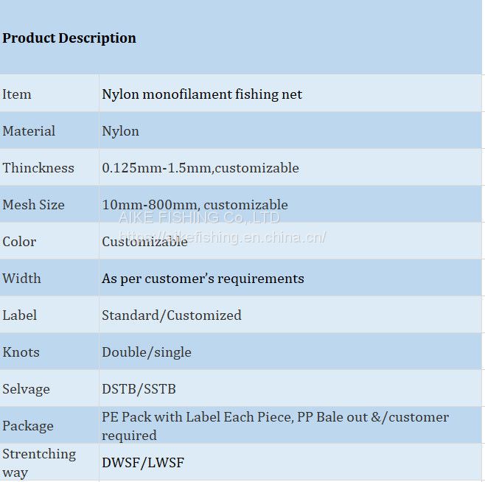Click the AIKE FISHING Co.,LTD watermark text
Screen dimensions: 485x482
[200, 217]
